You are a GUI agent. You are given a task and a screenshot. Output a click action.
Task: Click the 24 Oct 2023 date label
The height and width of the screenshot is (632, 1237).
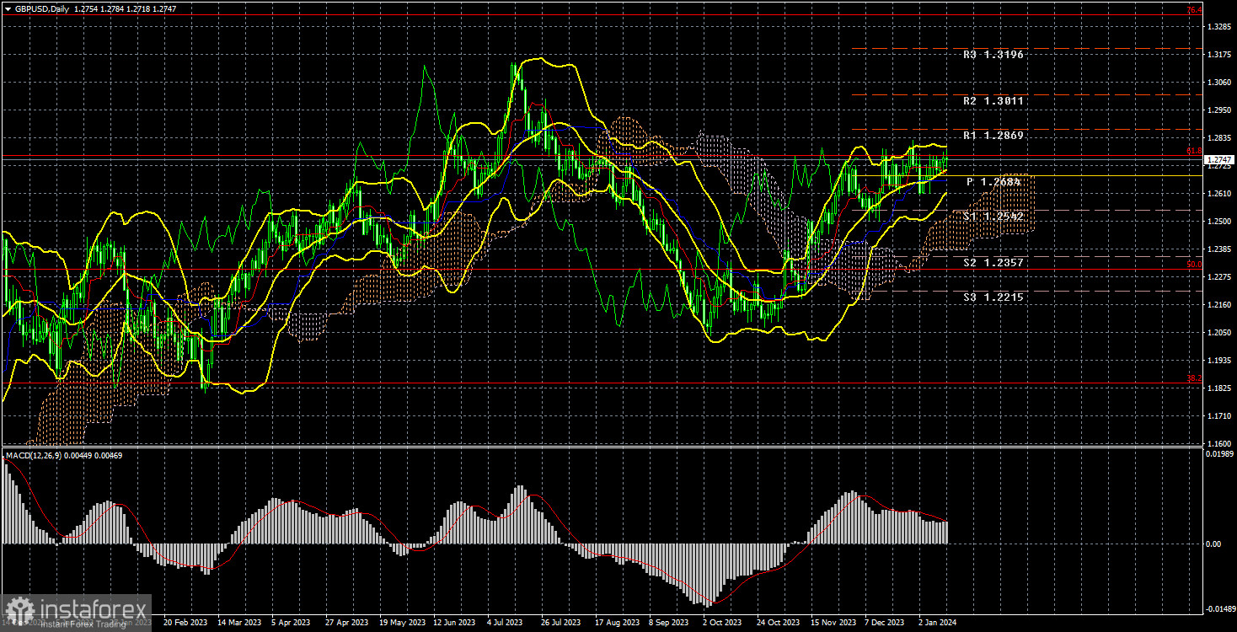click(779, 623)
